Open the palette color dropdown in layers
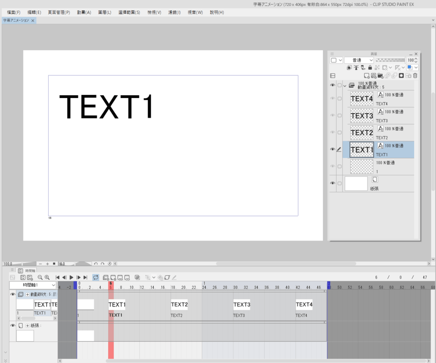 pyautogui.click(x=336, y=60)
